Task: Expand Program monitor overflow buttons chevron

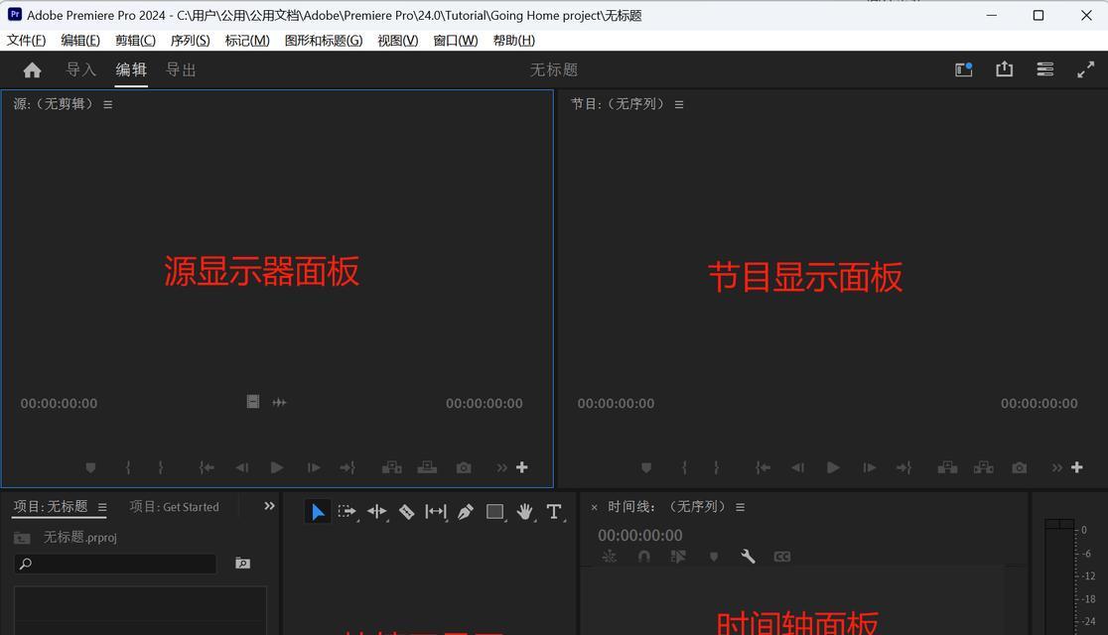Action: click(1057, 467)
